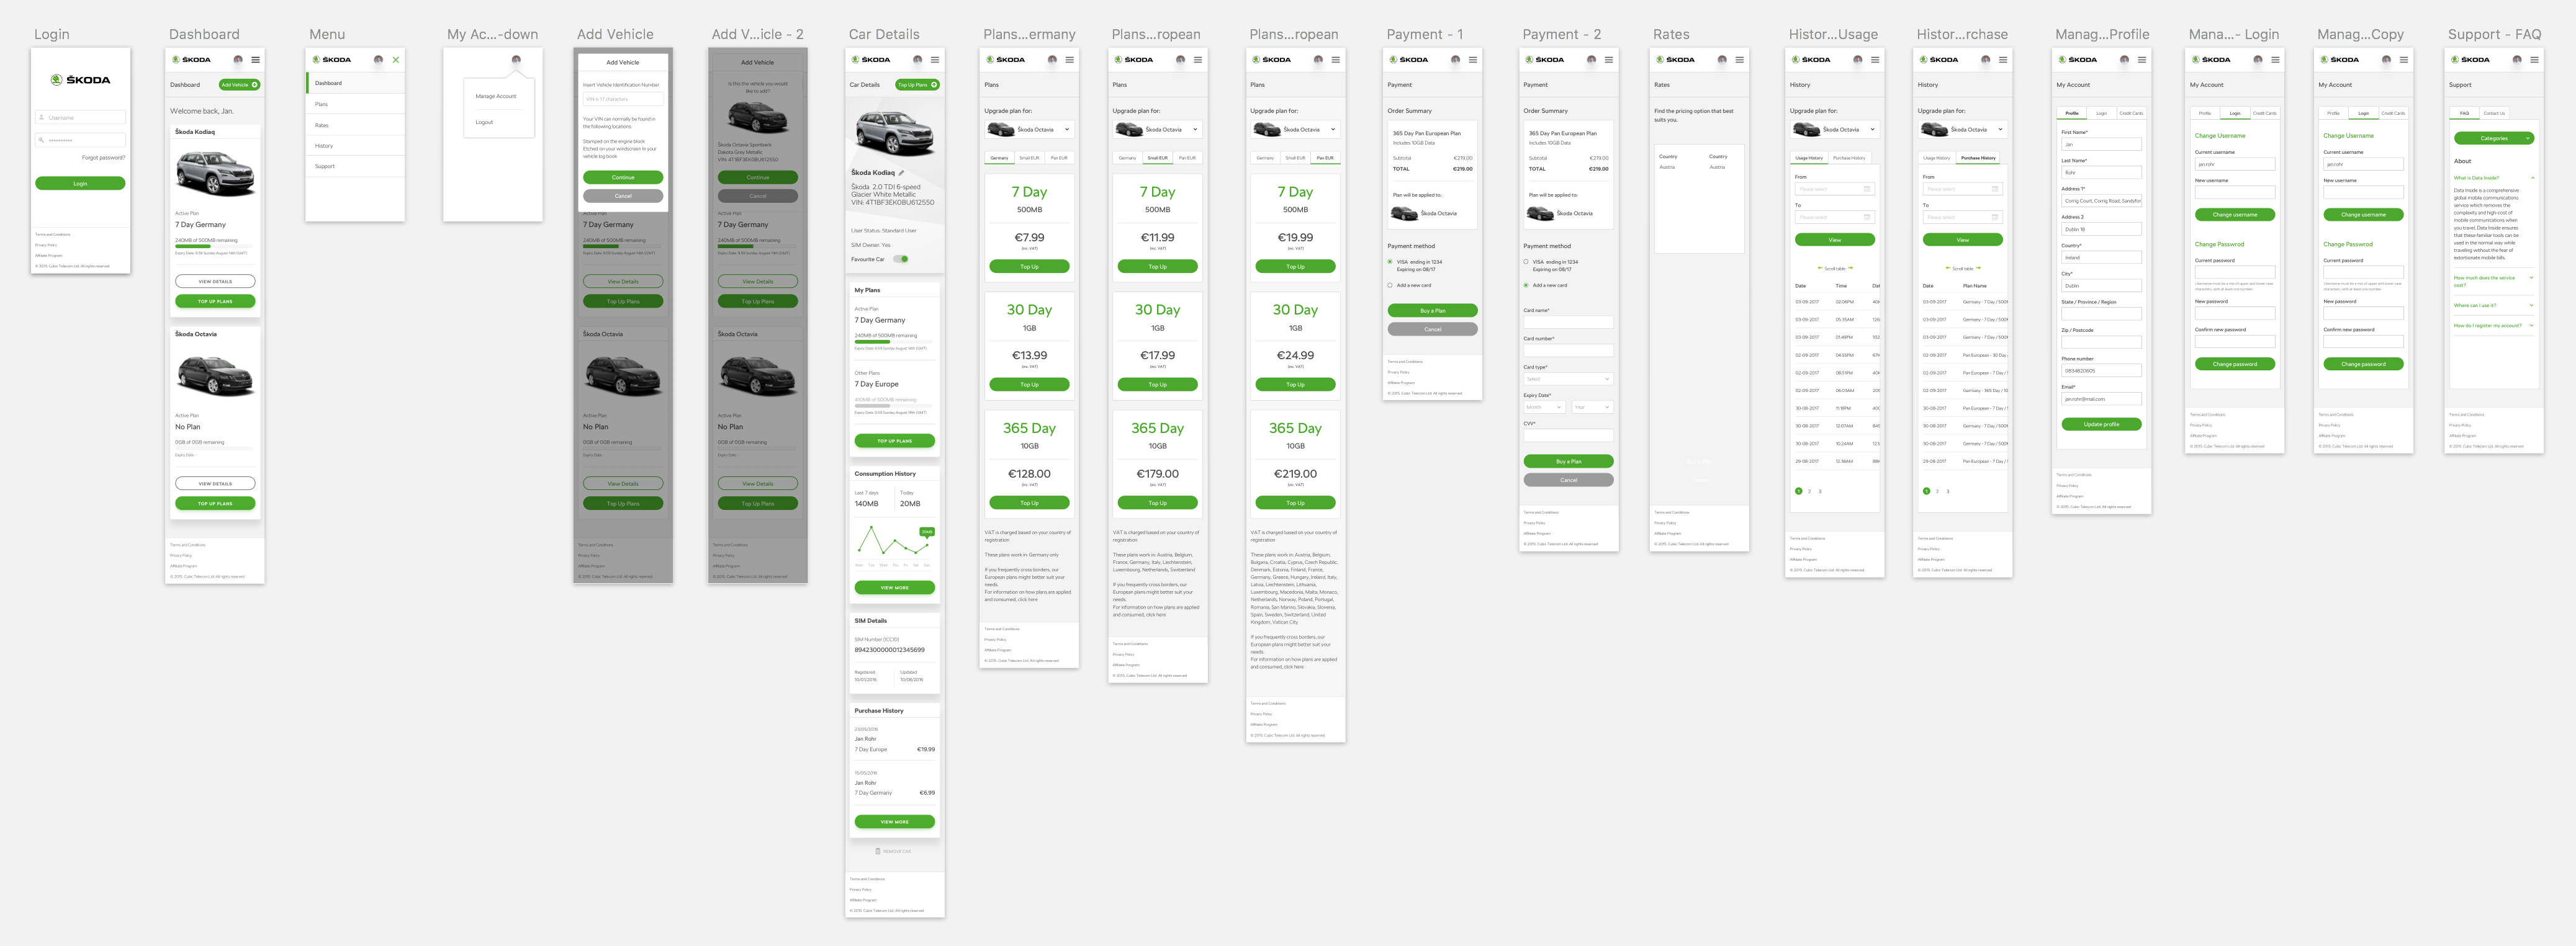2576x946 pixels.
Task: Click the Škoda Kodiaq car image on the Dashboard artboard
Action: (x=215, y=174)
